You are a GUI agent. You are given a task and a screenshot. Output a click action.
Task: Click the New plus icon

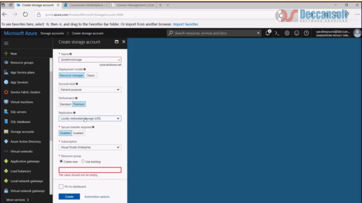point(6,54)
